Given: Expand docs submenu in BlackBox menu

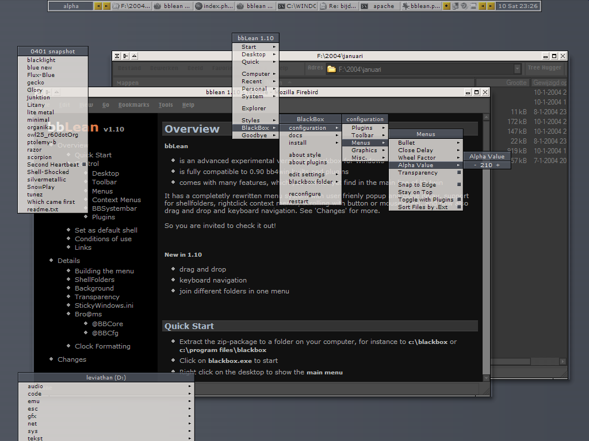Looking at the screenshot, I should pyautogui.click(x=310, y=136).
